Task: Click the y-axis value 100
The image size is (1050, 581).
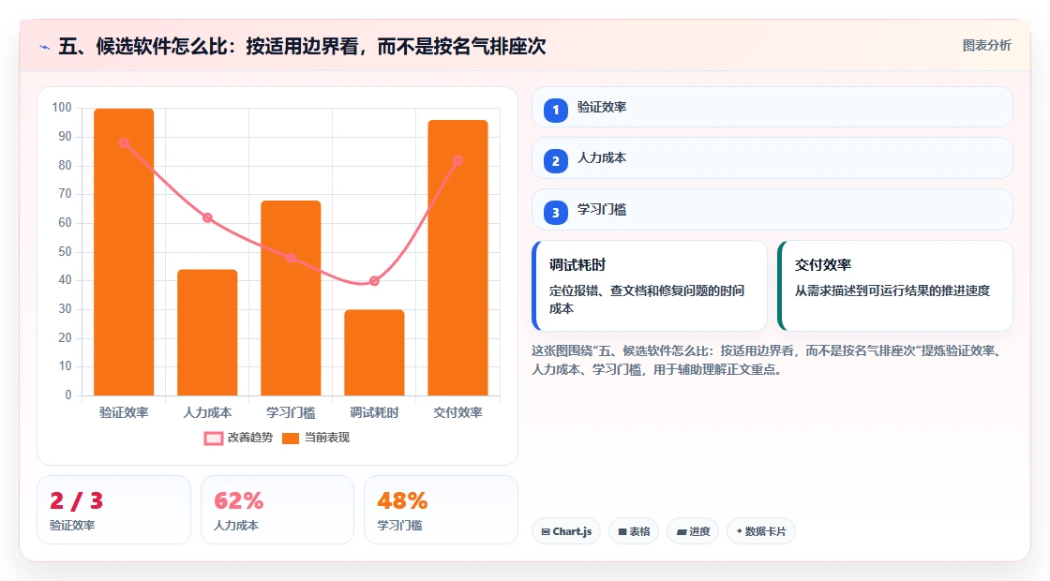Action: [62, 108]
